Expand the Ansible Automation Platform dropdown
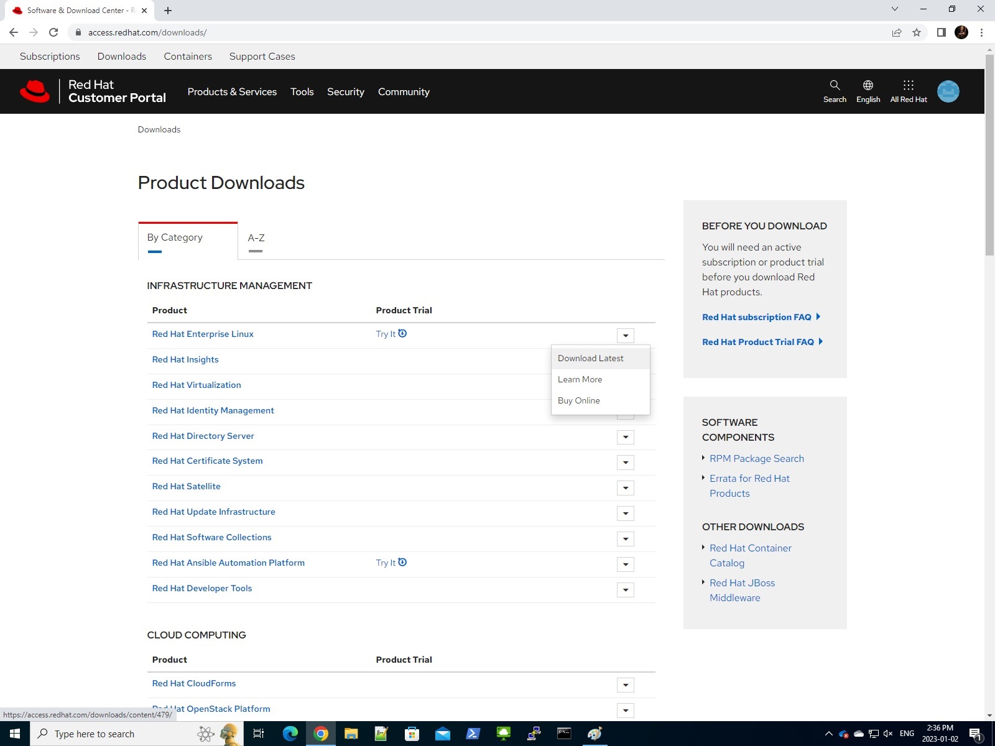 [626, 564]
